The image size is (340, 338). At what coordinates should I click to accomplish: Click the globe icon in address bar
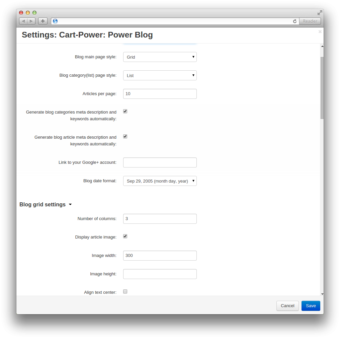click(55, 21)
